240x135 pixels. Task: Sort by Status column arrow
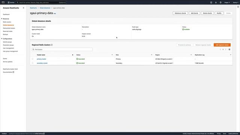point(112,55)
